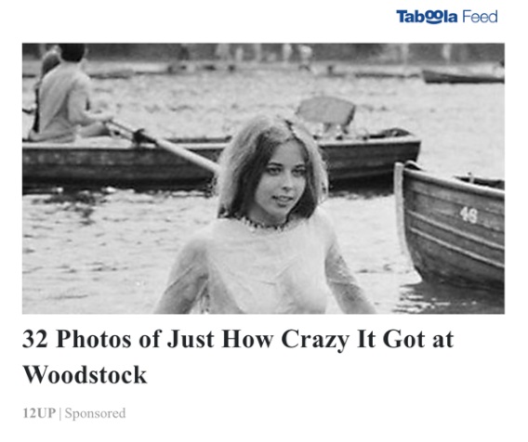528x442 pixels.
Task: Click the word Woodstock in the headline
Action: click(x=85, y=375)
